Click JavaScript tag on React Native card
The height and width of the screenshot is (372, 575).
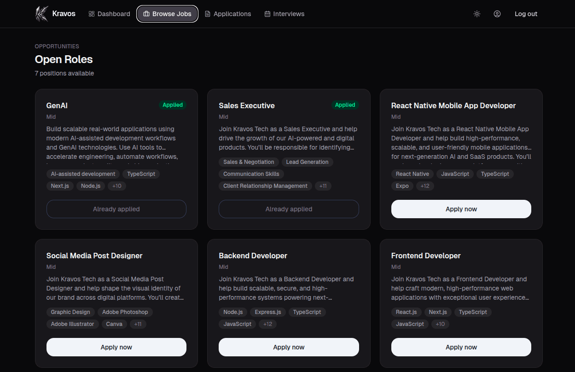(455, 174)
